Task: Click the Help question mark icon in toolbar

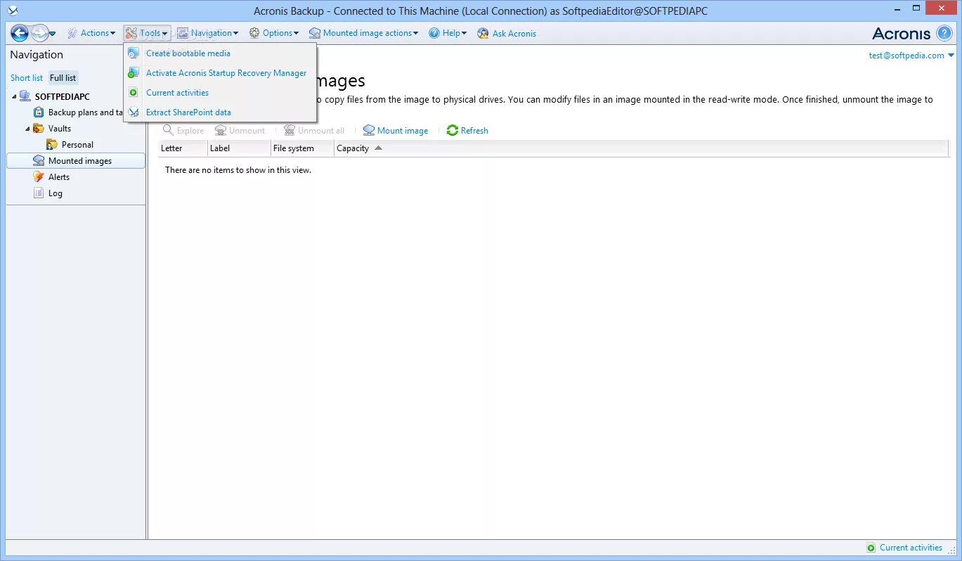Action: tap(434, 33)
